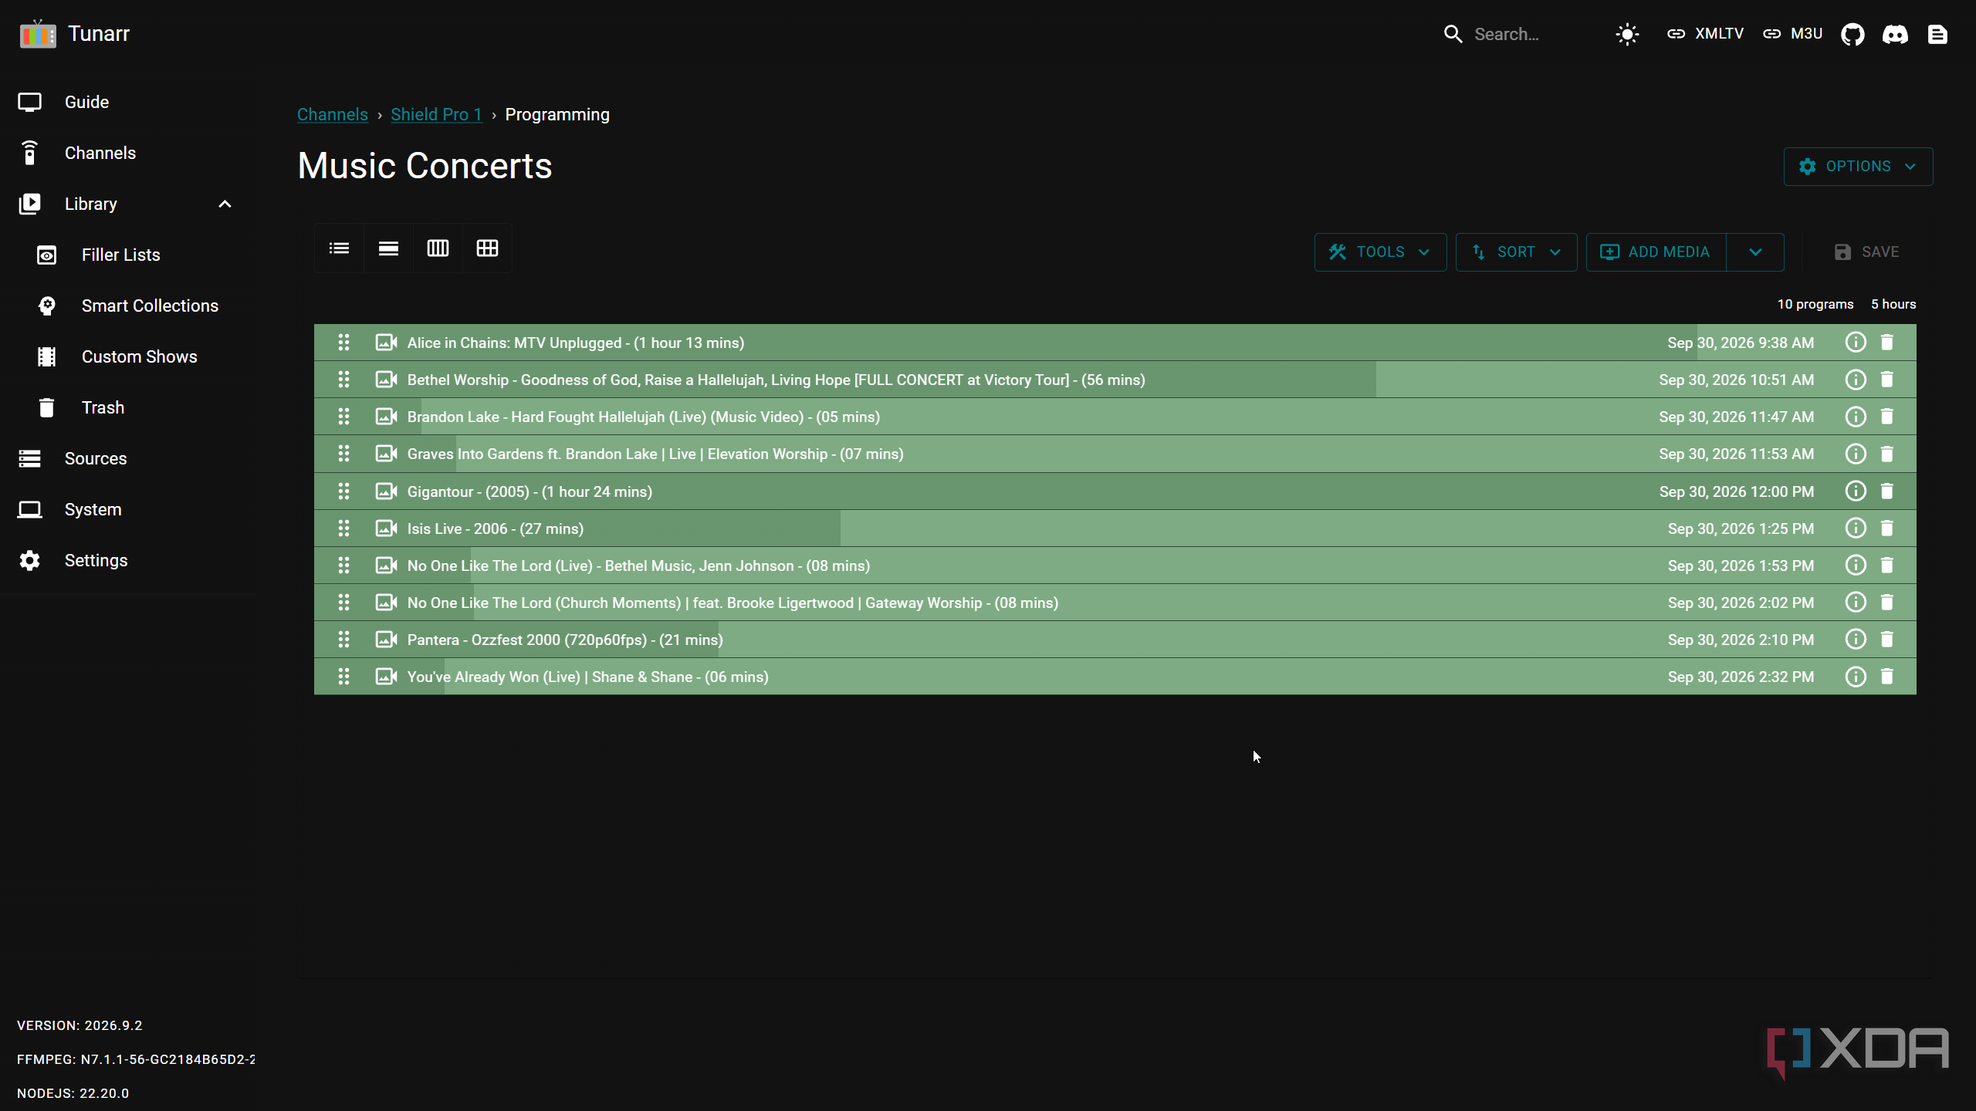Open the Options dropdown

click(1858, 167)
